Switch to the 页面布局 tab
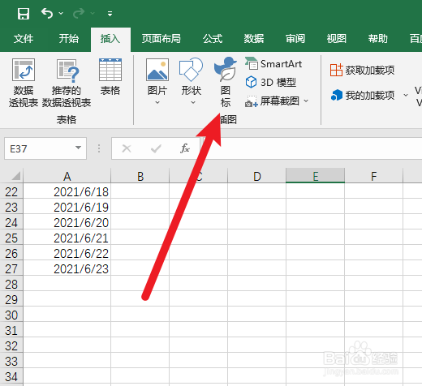 (161, 39)
